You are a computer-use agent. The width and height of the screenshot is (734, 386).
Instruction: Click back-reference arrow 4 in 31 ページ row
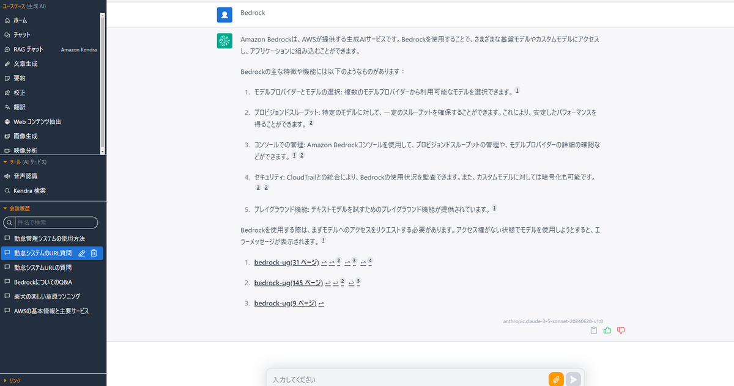click(x=366, y=262)
